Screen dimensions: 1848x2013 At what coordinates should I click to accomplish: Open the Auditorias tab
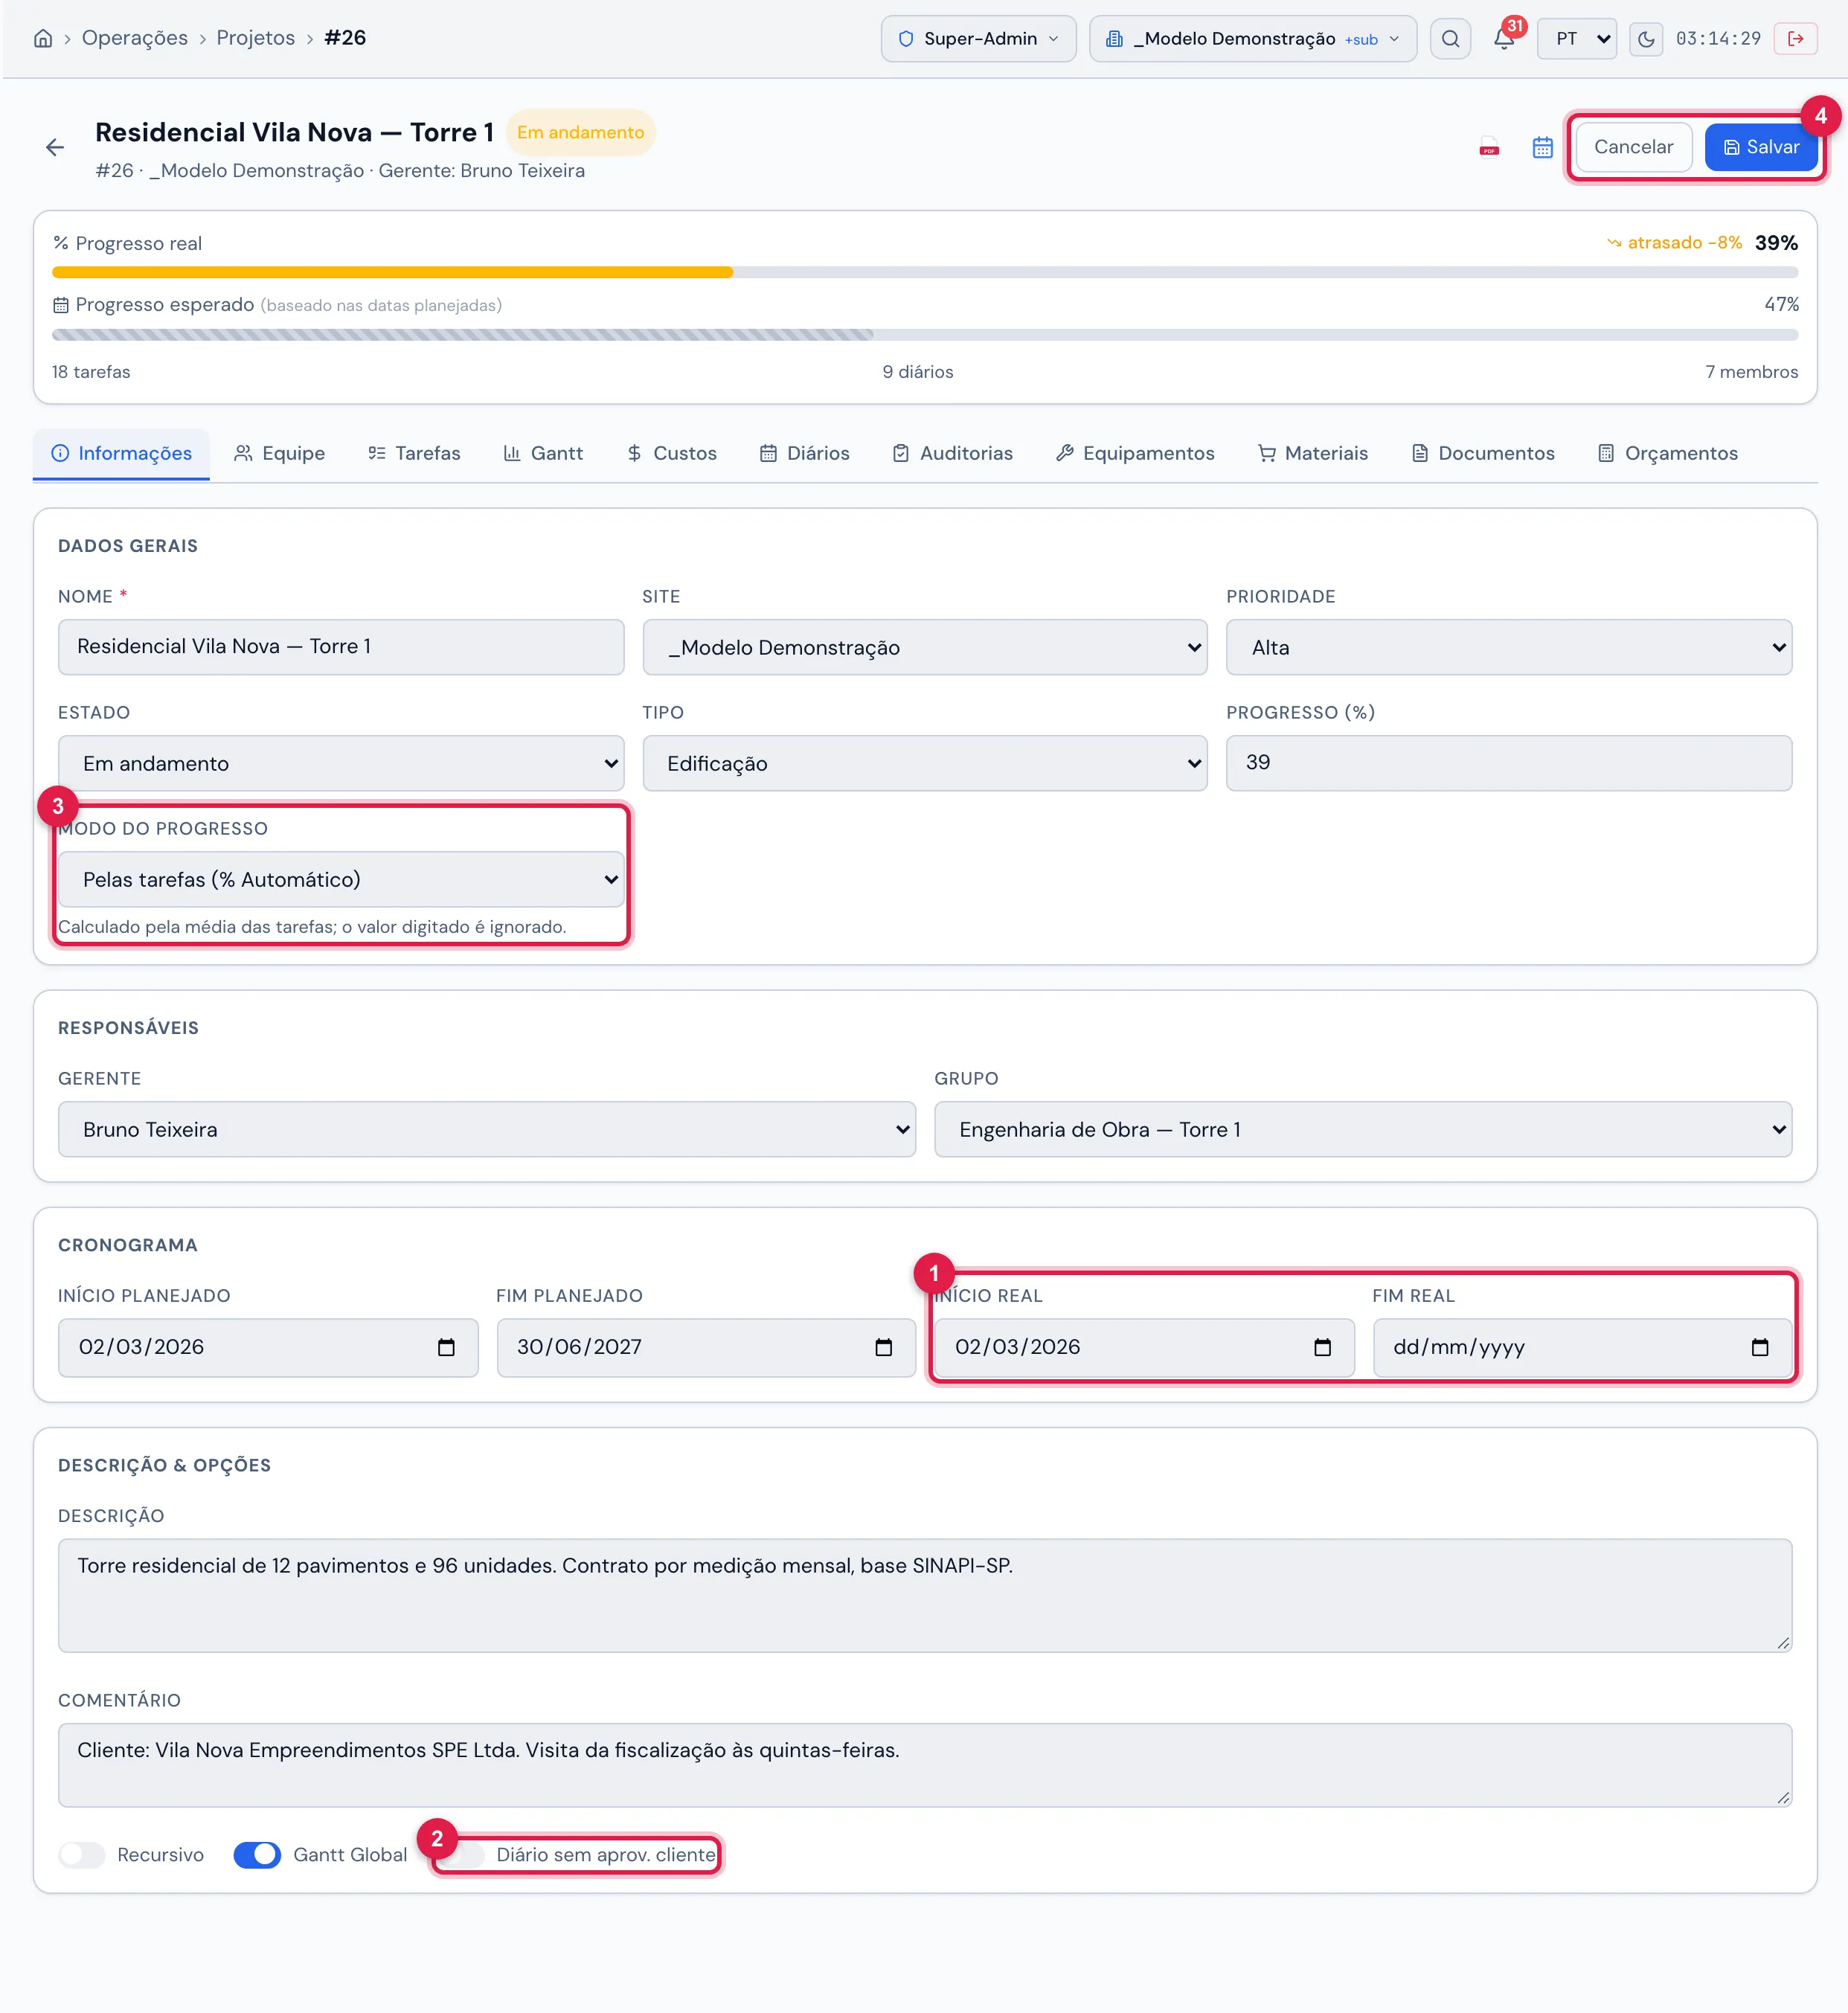tap(952, 453)
